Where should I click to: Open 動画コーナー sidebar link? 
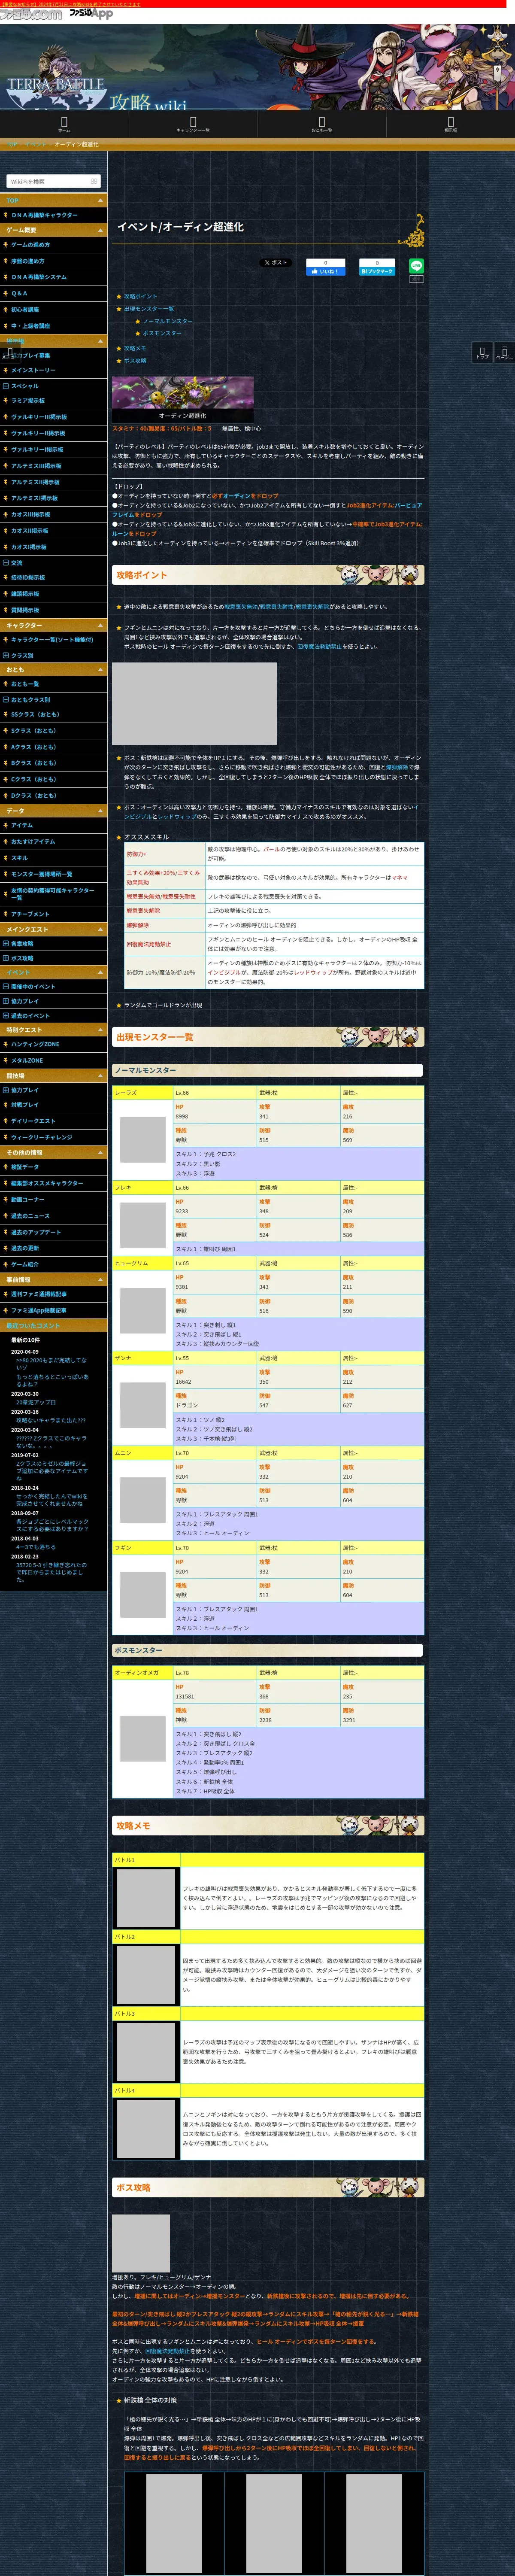[x=28, y=1199]
